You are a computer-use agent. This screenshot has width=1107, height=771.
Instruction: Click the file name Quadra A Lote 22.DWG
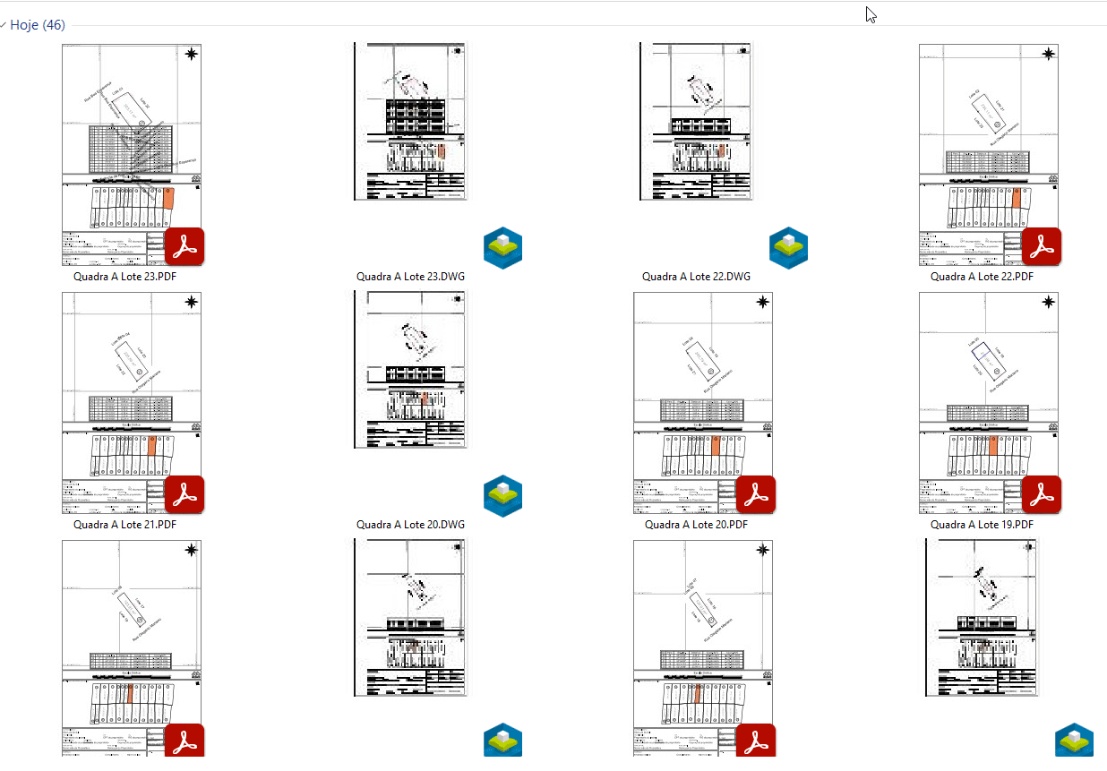[696, 277]
